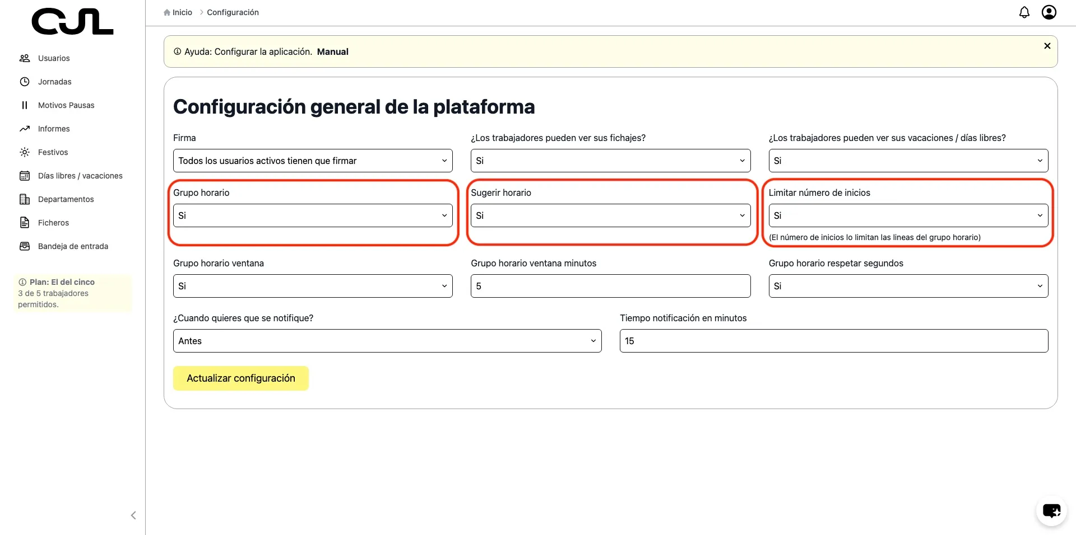Open the Firma dropdown

pos(313,161)
